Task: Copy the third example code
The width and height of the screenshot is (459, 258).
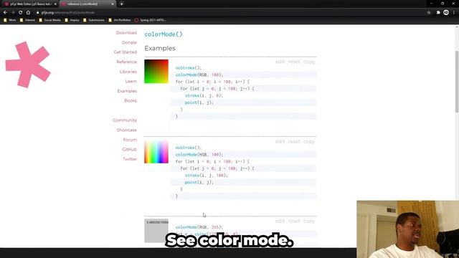Action: (309, 221)
